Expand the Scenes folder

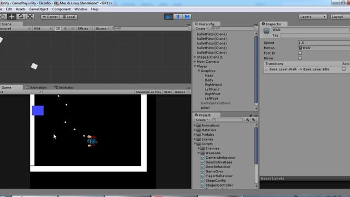(195, 139)
